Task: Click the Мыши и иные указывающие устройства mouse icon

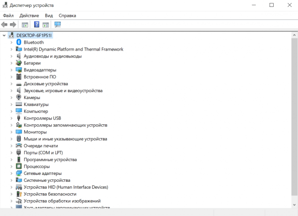Action: [x=19, y=139]
